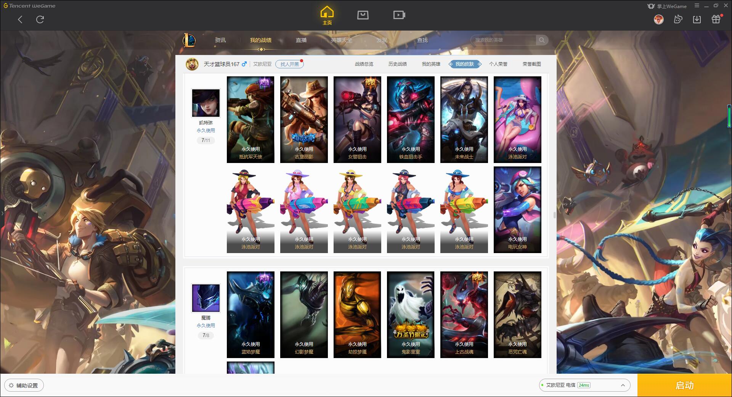Open the 英雄大全 tab
The image size is (732, 397).
342,40
